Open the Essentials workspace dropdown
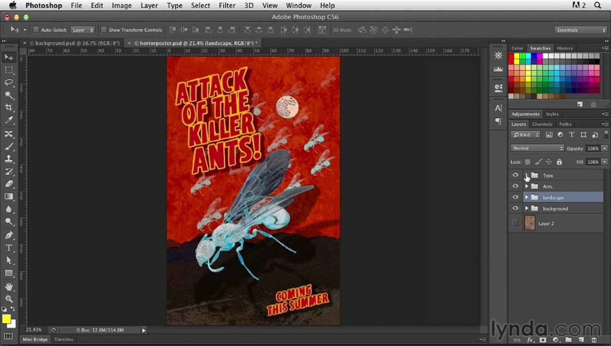 [581, 30]
